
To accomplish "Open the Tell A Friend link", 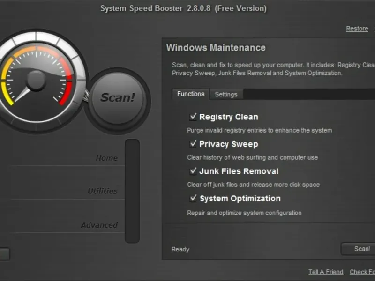I will tap(325, 272).
